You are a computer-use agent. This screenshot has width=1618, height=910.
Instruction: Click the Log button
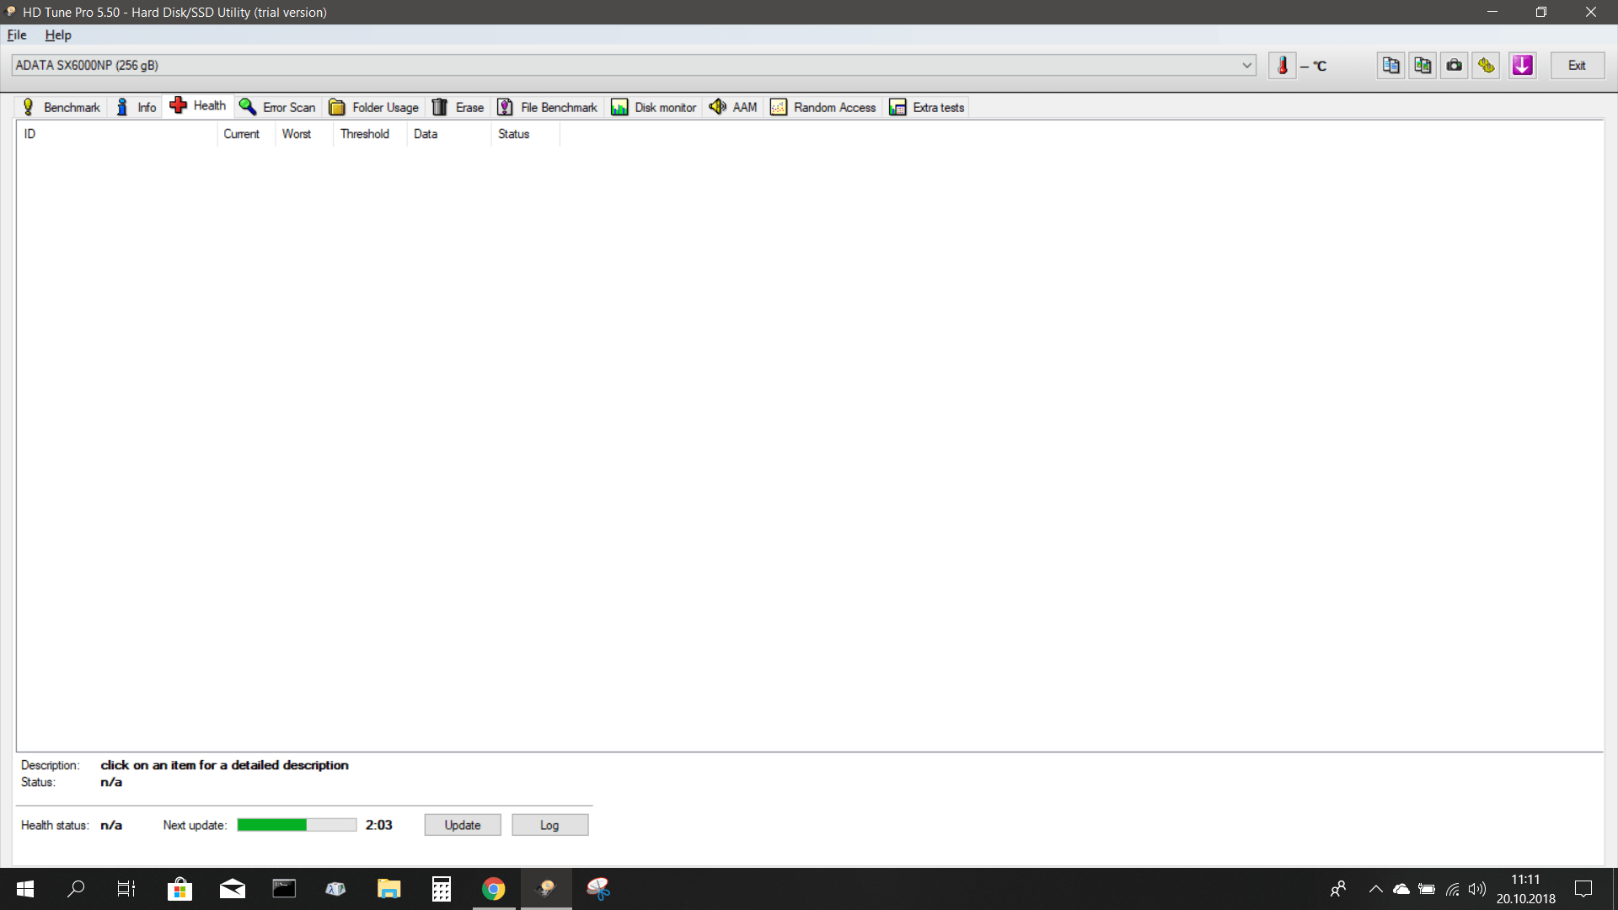tap(549, 825)
